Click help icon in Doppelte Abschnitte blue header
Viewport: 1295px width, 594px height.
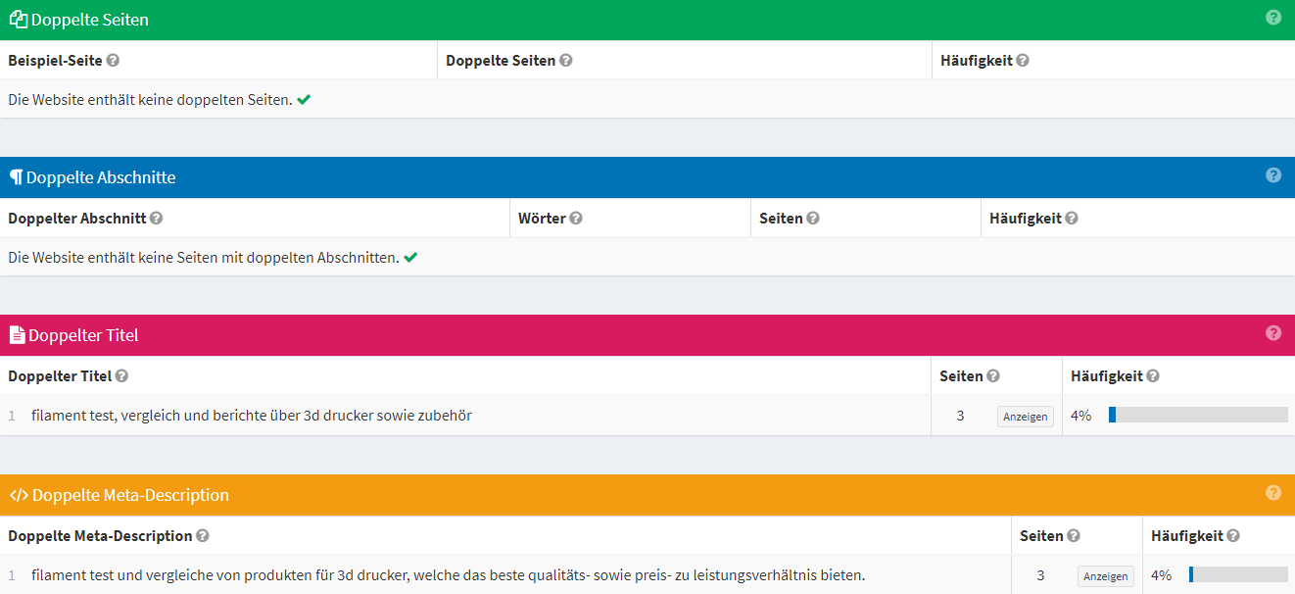1272,175
